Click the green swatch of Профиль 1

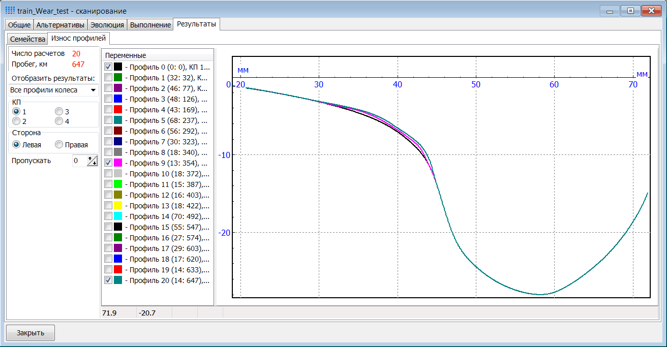click(x=118, y=77)
